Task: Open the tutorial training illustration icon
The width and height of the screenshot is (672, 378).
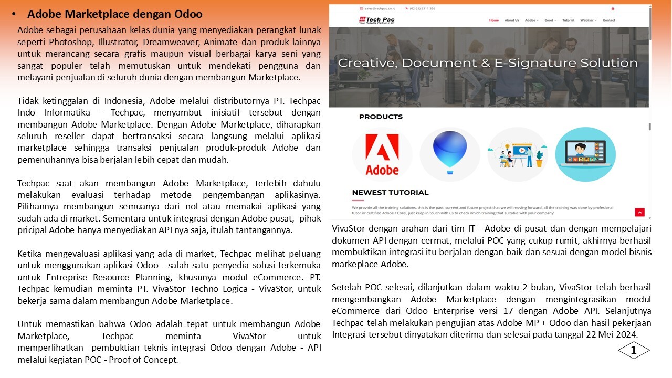Action: coord(517,154)
